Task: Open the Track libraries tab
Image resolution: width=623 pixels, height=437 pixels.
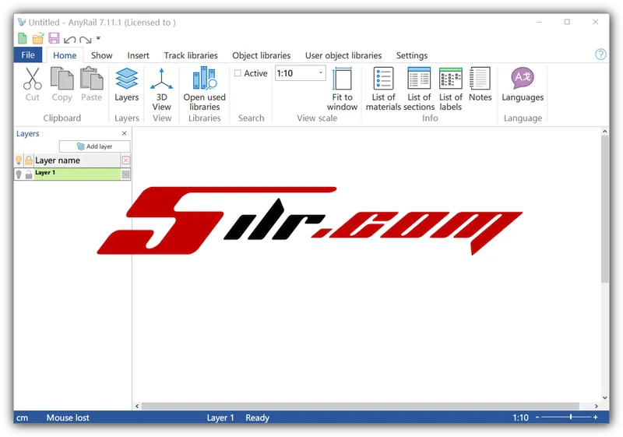Action: (x=191, y=55)
